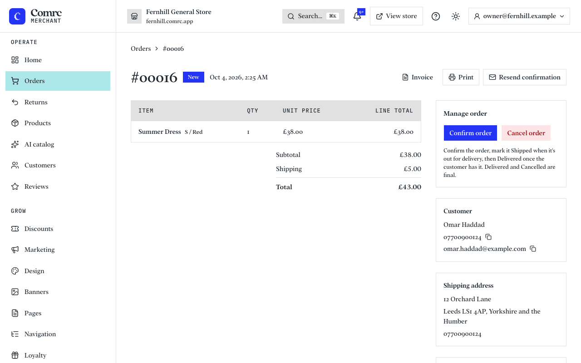Click the UNIT PRICE column header

pos(301,111)
